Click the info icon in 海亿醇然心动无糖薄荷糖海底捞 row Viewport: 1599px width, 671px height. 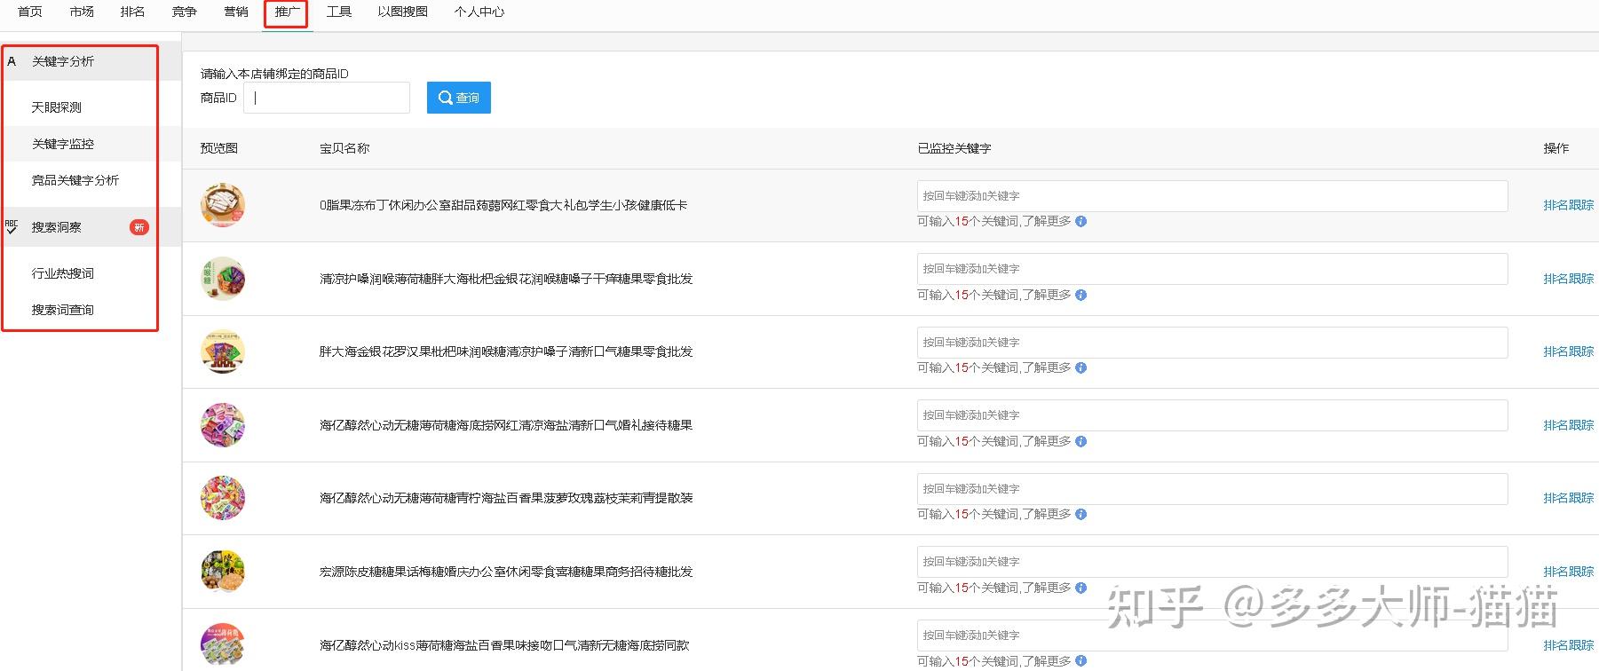click(1081, 441)
